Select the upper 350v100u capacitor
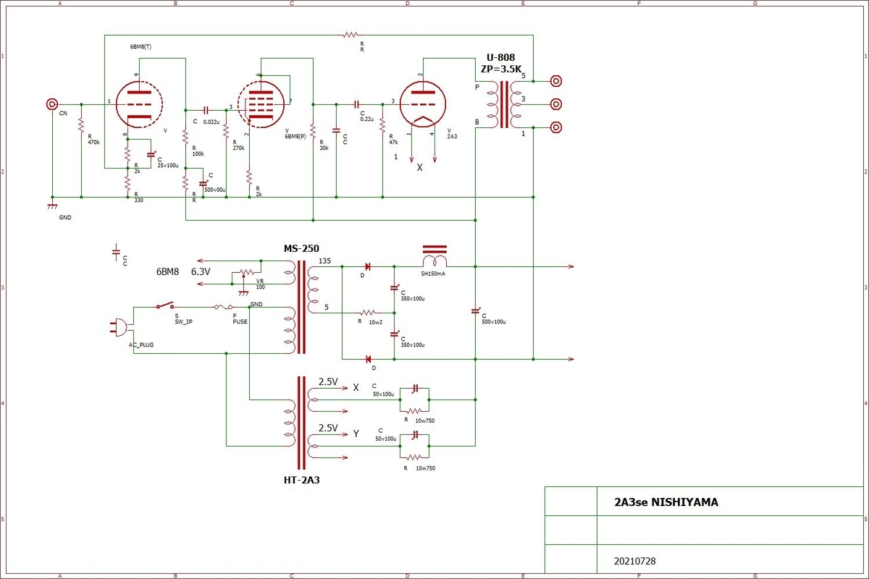 (x=395, y=288)
